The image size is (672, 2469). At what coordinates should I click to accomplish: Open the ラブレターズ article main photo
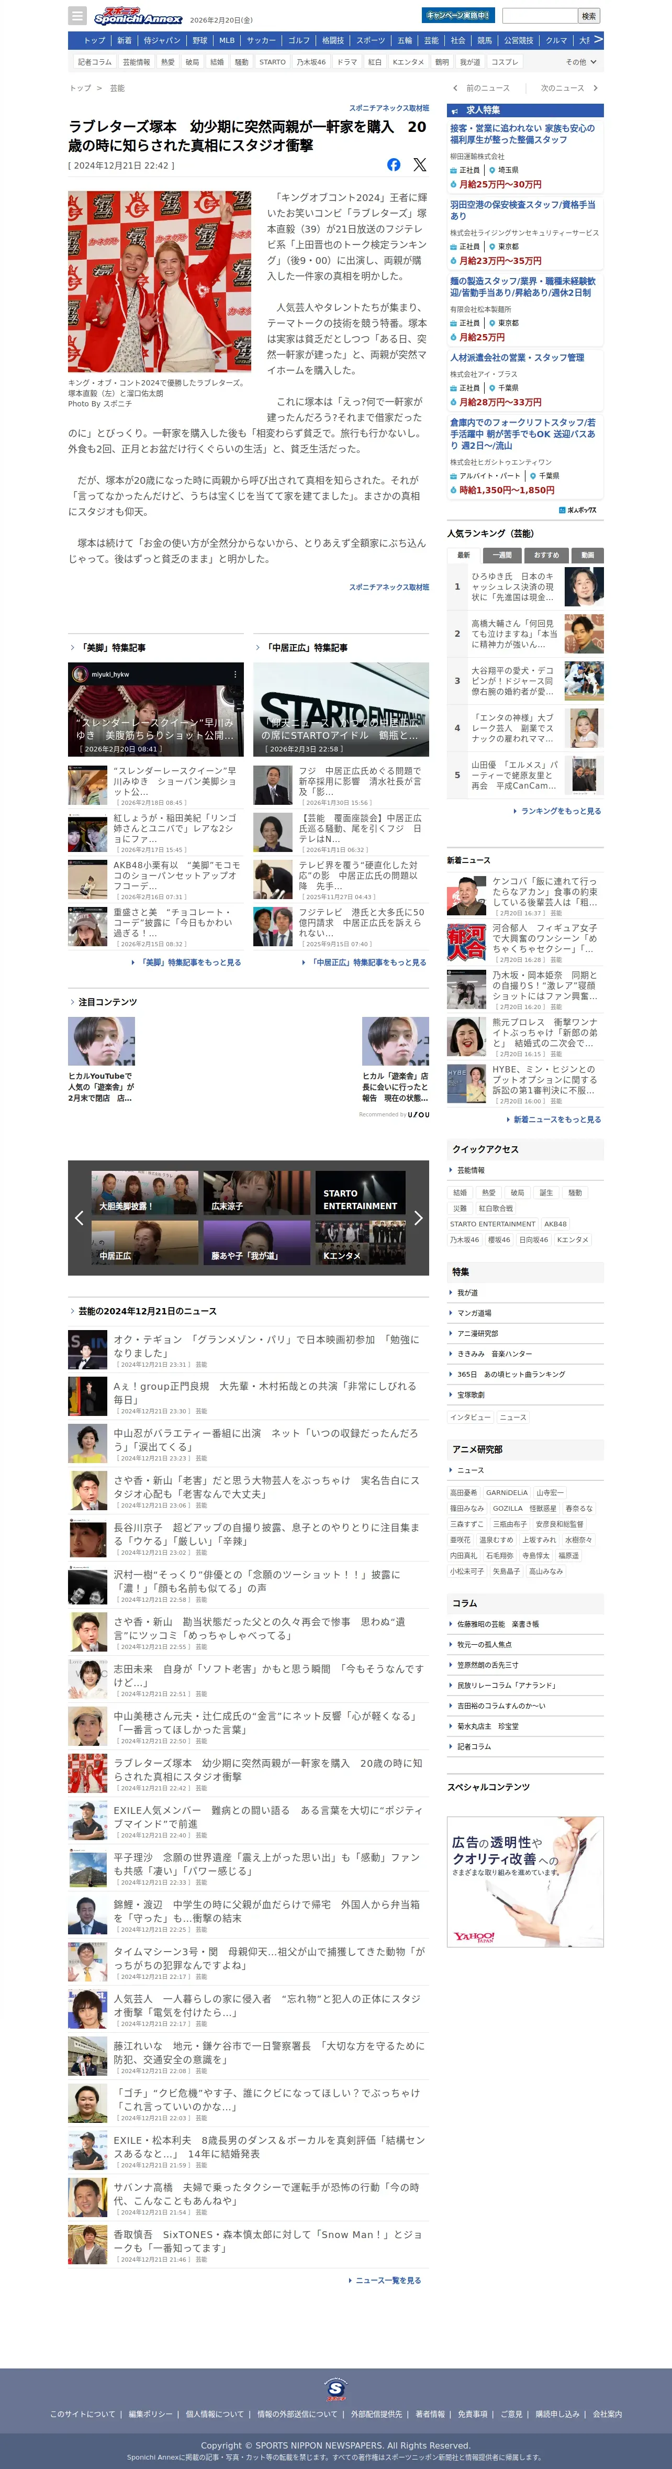160,282
